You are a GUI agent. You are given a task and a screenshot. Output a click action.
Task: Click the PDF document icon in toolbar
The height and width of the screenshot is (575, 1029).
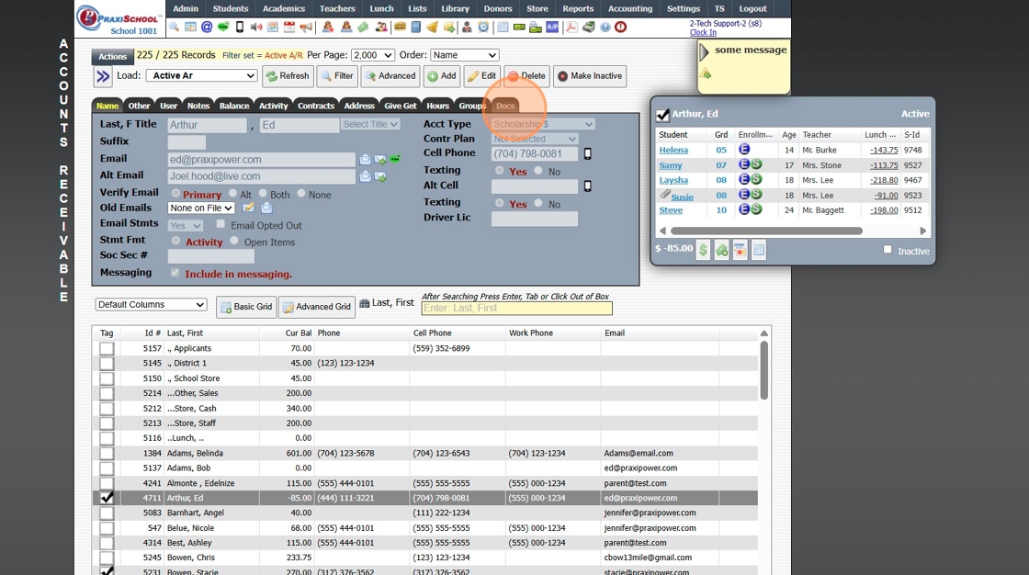tap(571, 28)
